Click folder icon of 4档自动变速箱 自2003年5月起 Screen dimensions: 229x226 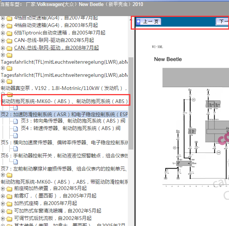(x=9, y=26)
